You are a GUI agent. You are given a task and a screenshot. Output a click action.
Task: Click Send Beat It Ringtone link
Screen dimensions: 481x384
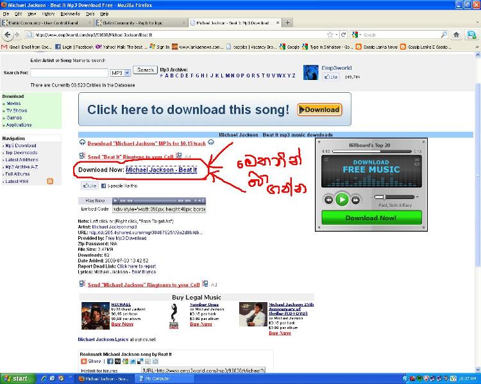pos(130,157)
